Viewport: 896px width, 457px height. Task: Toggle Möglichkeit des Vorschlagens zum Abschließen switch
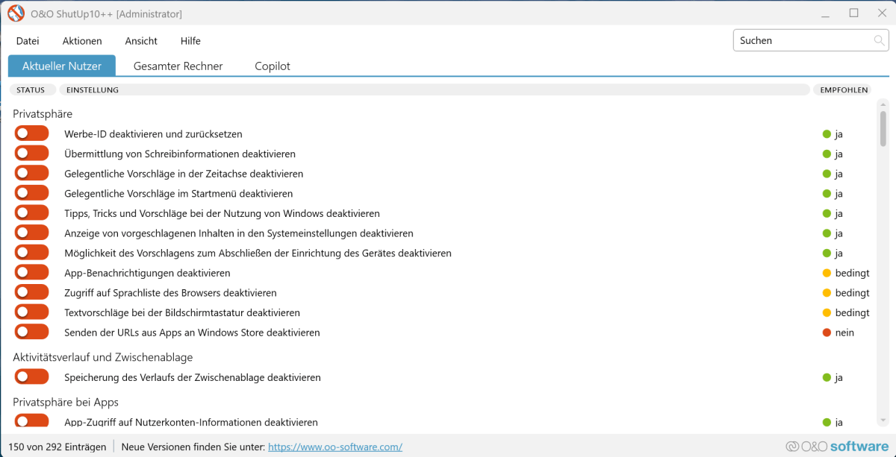(x=31, y=253)
